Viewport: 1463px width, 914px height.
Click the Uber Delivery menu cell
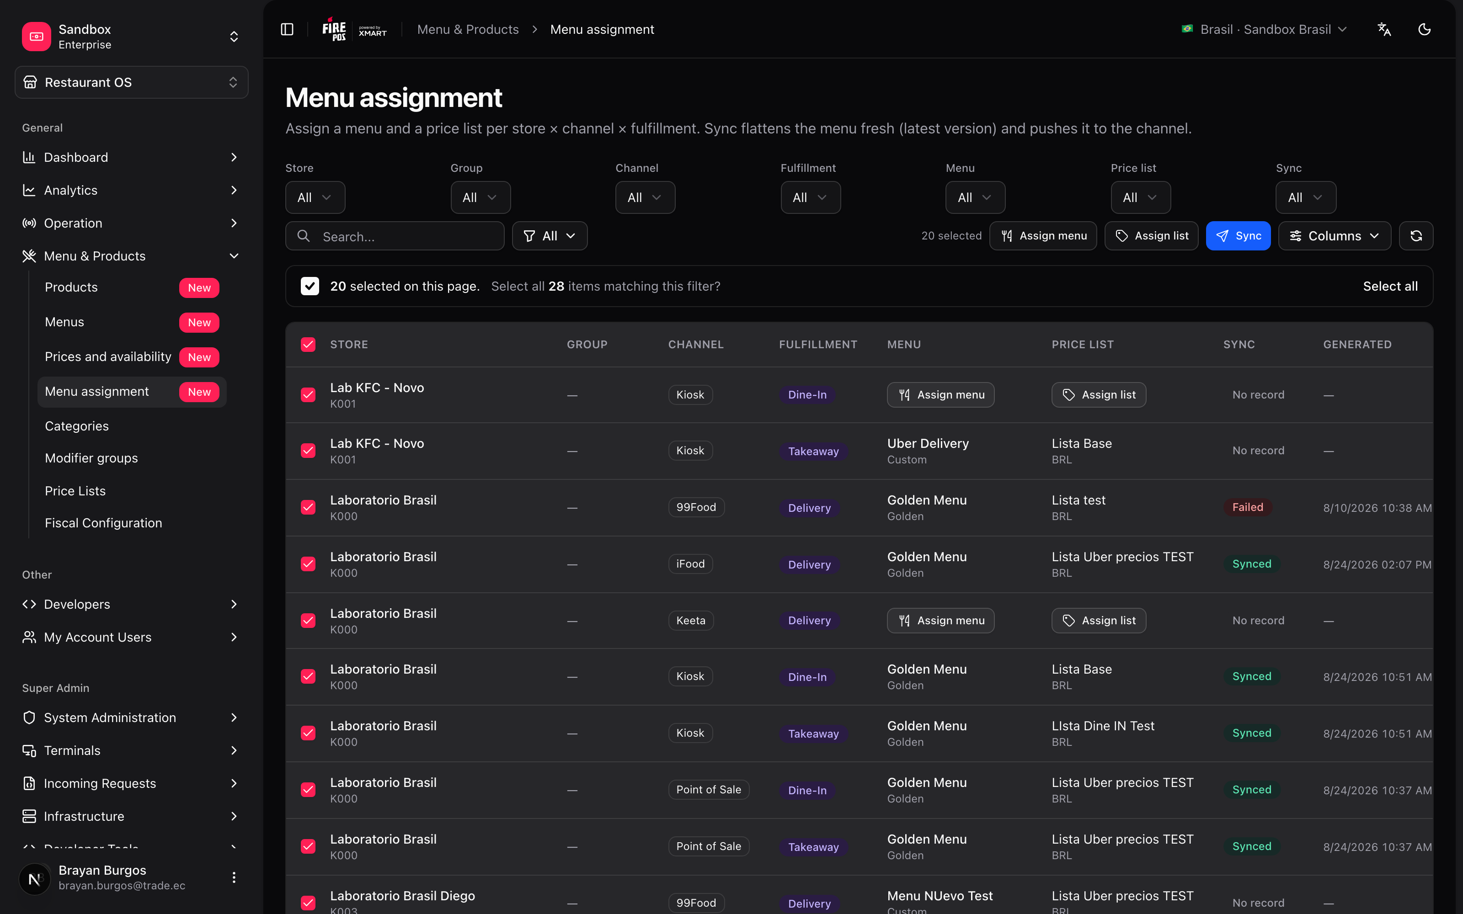pos(928,451)
